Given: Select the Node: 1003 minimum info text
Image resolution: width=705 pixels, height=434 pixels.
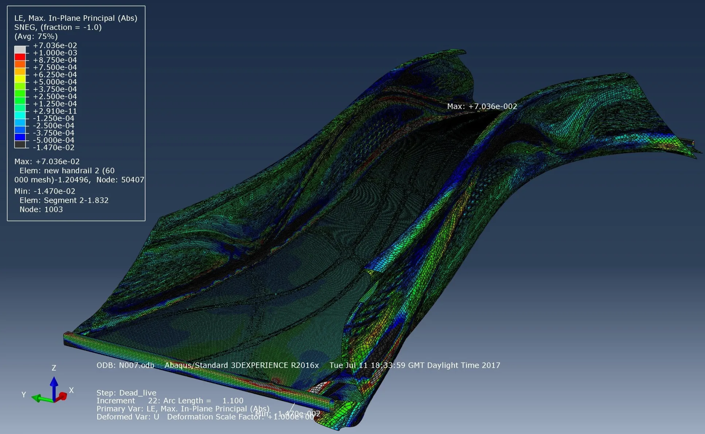Looking at the screenshot, I should coord(41,209).
